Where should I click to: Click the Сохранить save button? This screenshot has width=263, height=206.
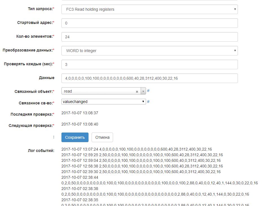75,137
